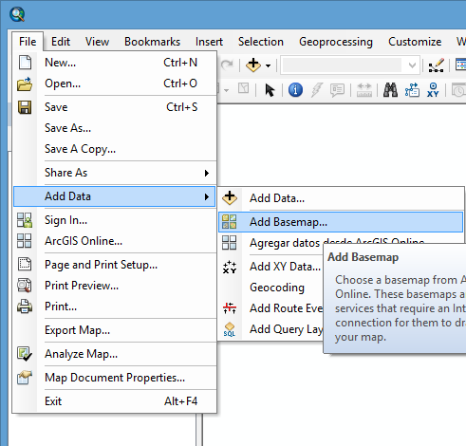Click the Page and Print Setup icon

[25, 265]
